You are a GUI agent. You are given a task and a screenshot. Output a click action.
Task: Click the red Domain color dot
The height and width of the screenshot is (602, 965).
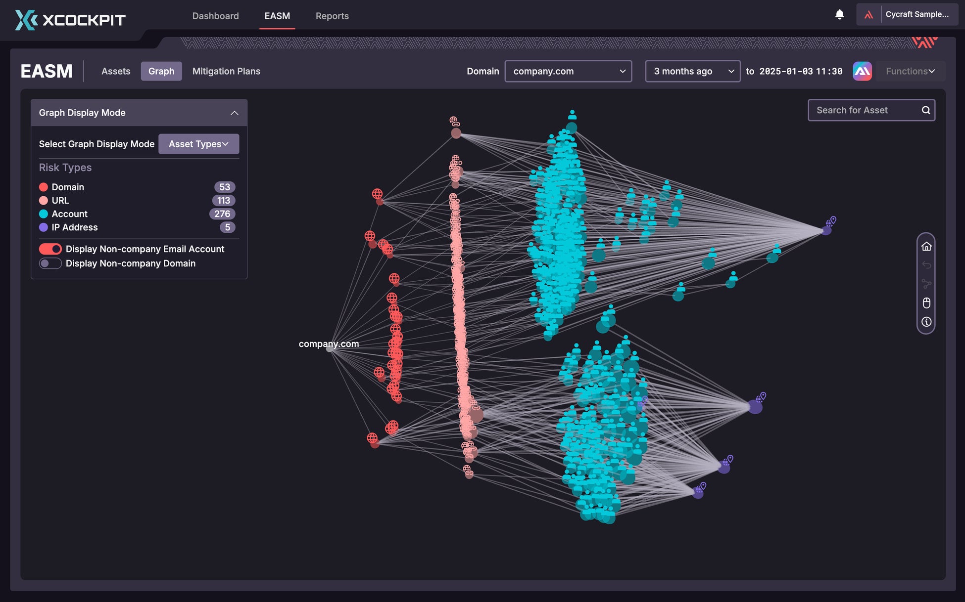(44, 187)
